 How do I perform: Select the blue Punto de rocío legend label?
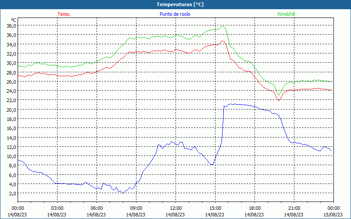(x=175, y=14)
